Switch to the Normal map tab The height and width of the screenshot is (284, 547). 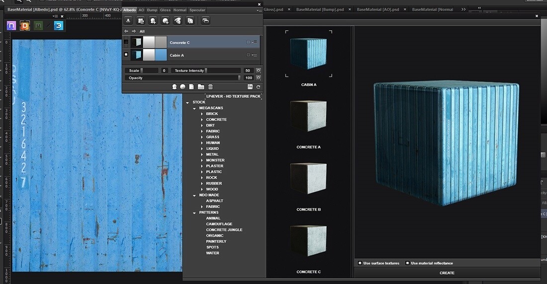(x=180, y=10)
